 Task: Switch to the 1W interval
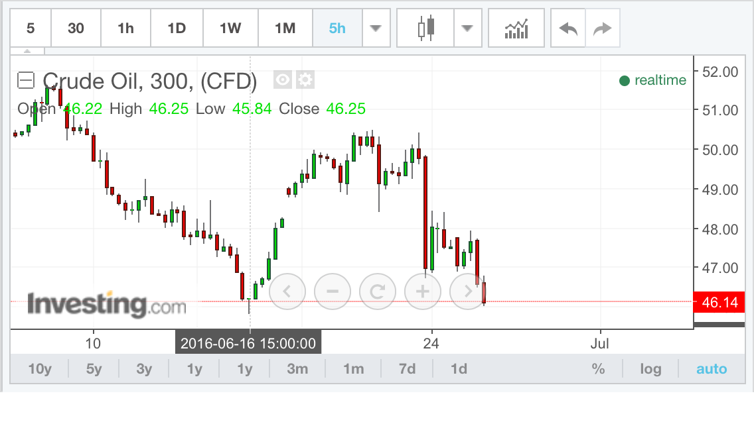[x=230, y=28]
